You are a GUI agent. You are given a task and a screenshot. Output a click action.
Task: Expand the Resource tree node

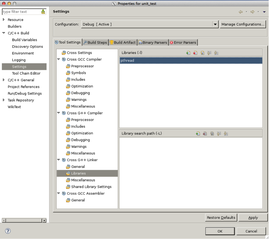pos(3,20)
